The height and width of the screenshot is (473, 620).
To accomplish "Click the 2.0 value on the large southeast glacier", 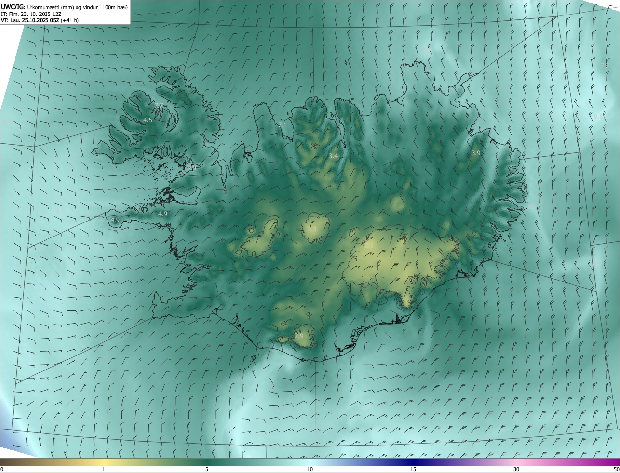I will pyautogui.click(x=369, y=246).
